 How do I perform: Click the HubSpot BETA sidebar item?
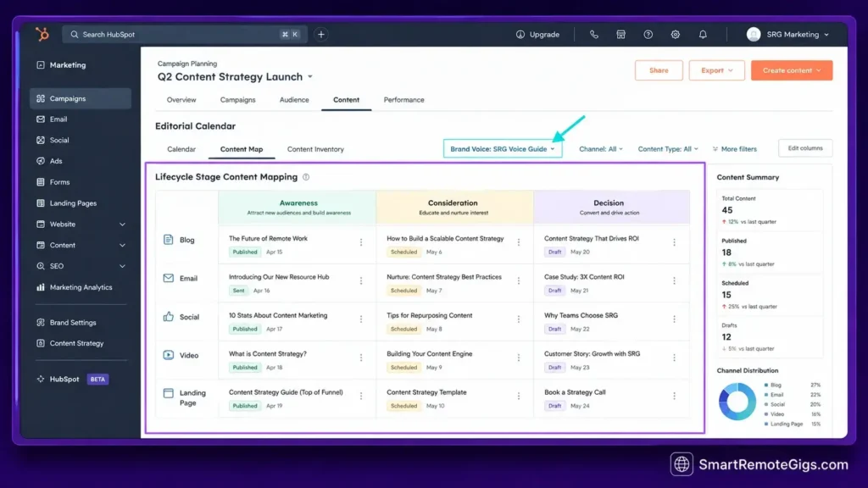pos(73,380)
